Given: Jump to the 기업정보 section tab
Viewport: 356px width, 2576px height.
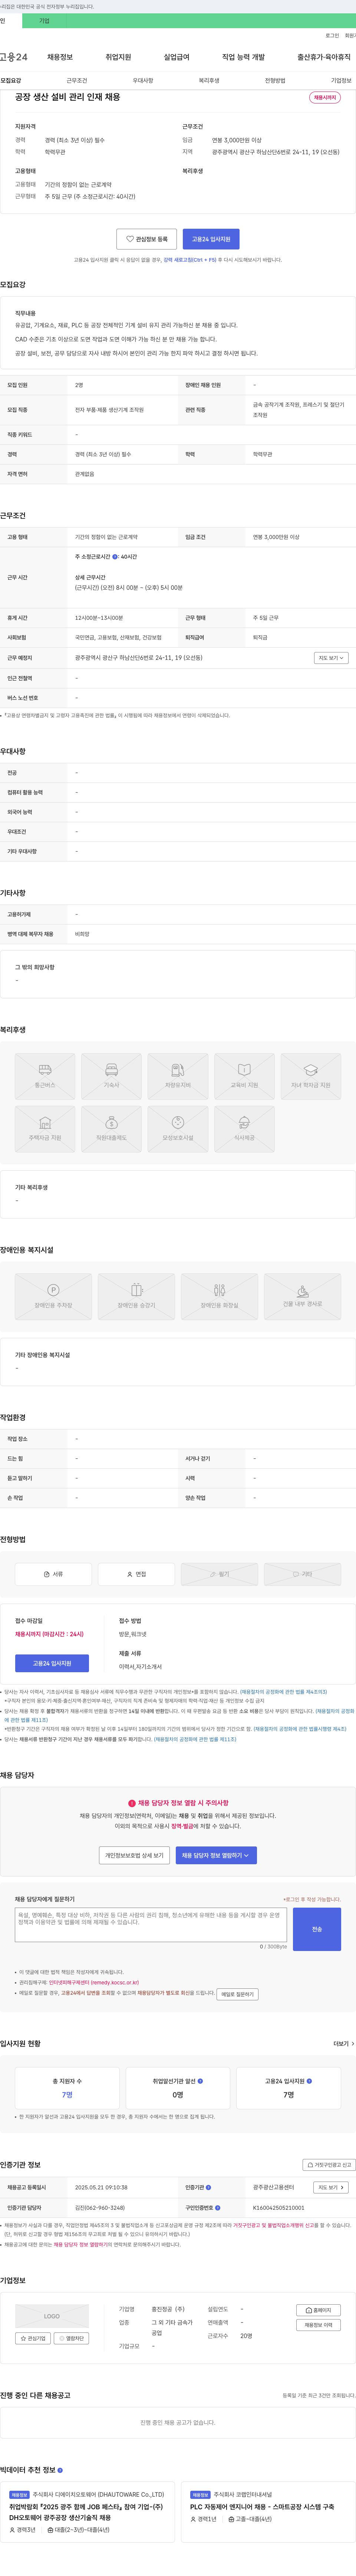Looking at the screenshot, I should [x=341, y=81].
